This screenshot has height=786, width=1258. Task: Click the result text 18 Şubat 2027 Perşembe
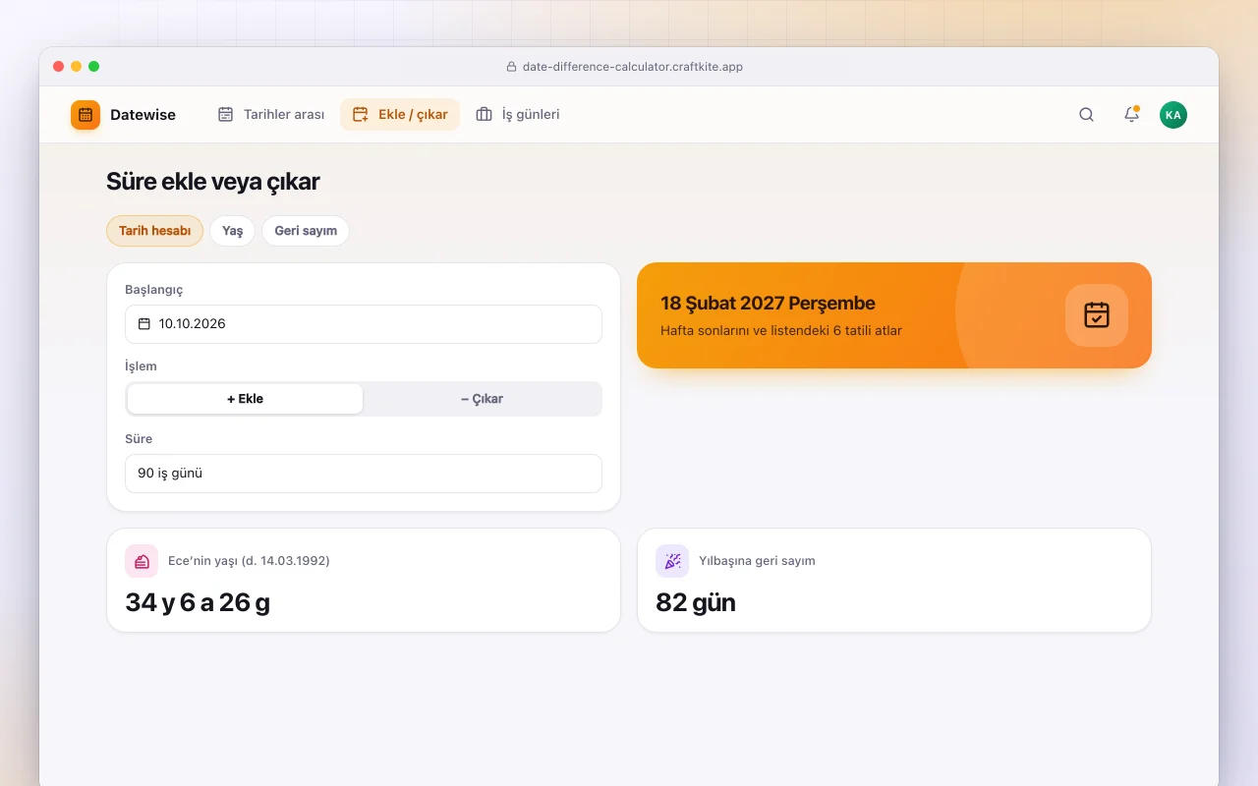coord(768,304)
